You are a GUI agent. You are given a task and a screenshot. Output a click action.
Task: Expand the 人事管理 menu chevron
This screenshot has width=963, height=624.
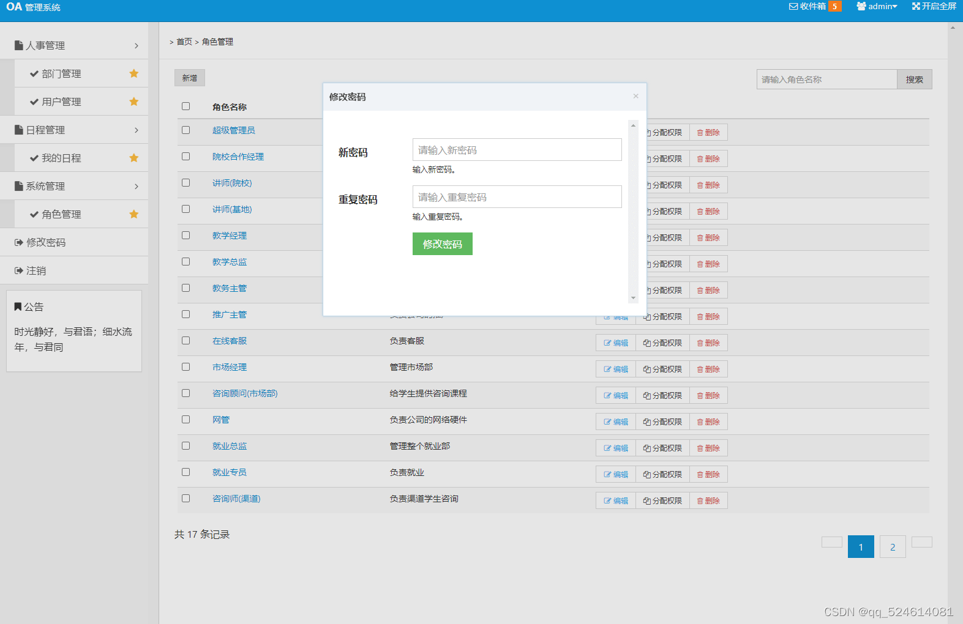click(137, 46)
